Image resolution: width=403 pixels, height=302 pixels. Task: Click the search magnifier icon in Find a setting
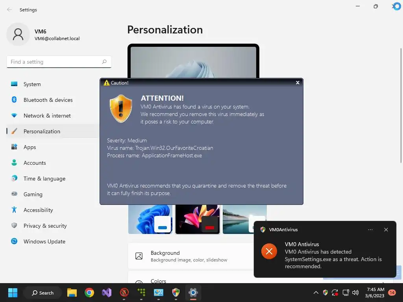pyautogui.click(x=104, y=62)
